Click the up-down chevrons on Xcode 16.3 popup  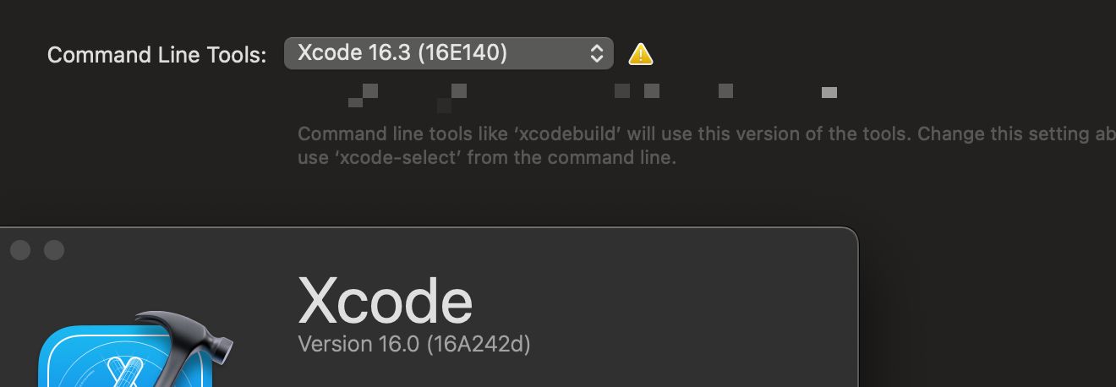tap(596, 54)
